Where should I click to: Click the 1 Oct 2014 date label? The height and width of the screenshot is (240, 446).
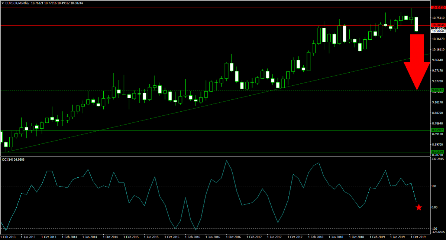tap(110, 236)
